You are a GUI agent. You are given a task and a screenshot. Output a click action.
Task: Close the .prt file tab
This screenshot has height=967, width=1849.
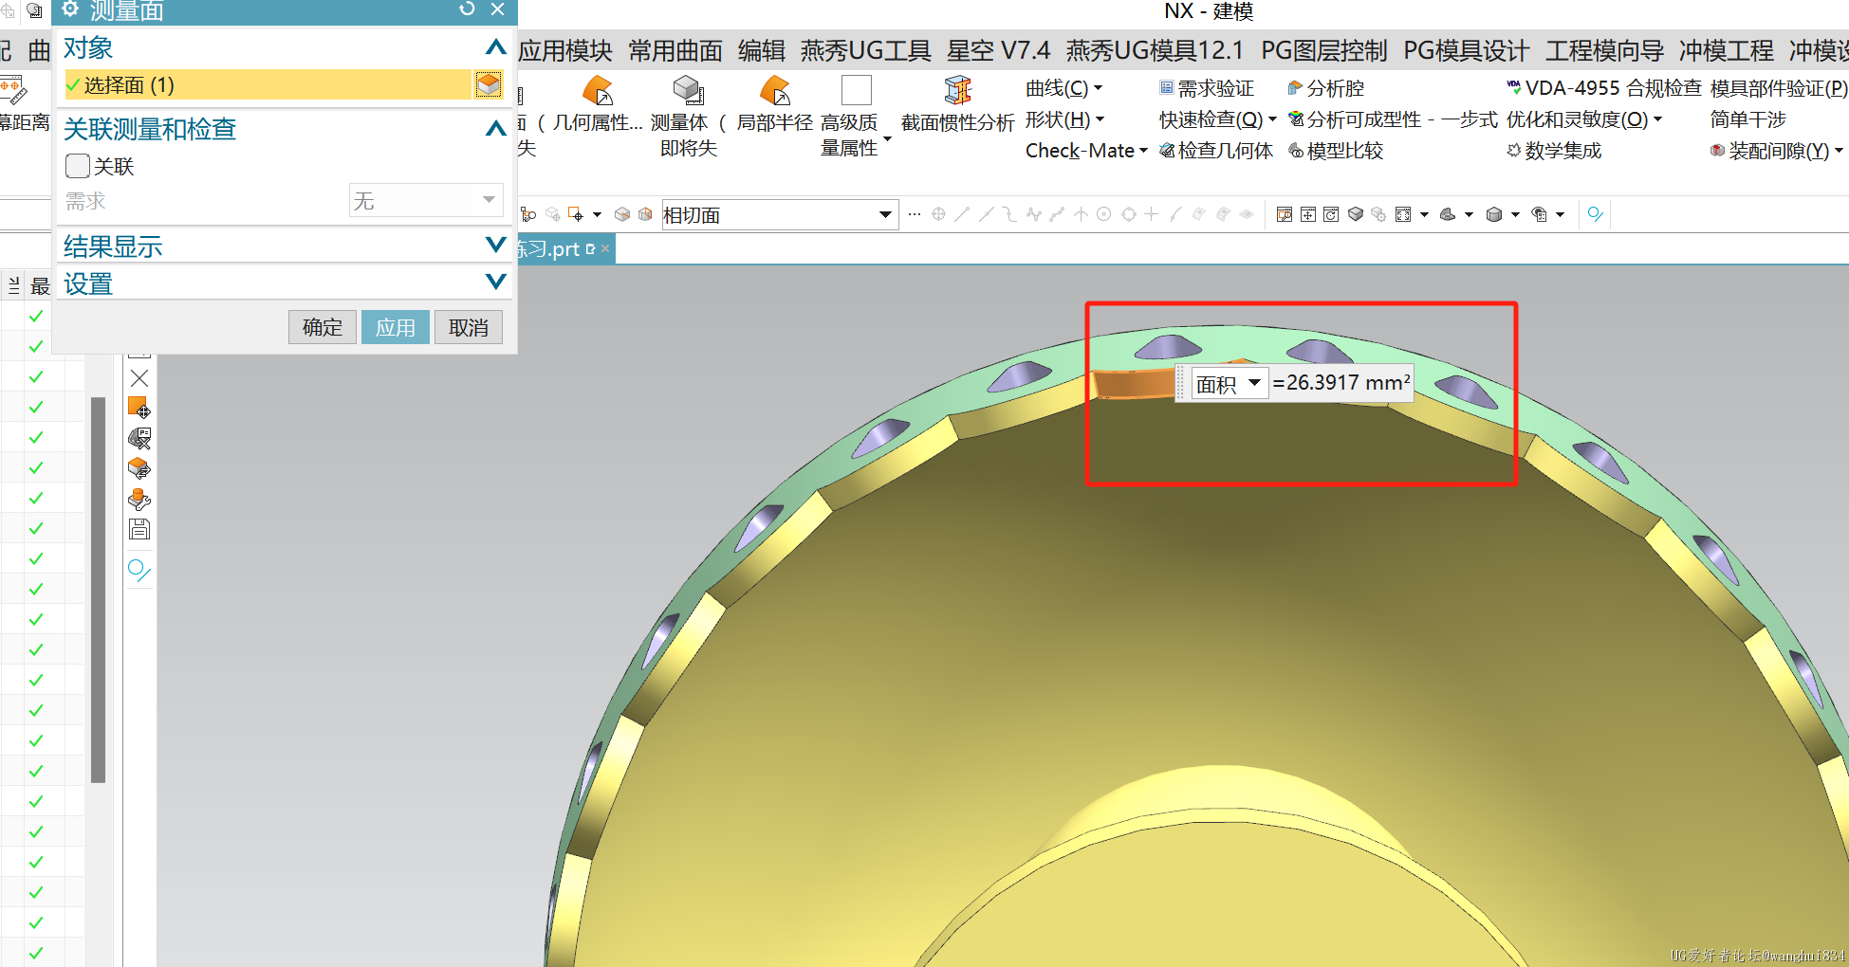click(x=605, y=248)
